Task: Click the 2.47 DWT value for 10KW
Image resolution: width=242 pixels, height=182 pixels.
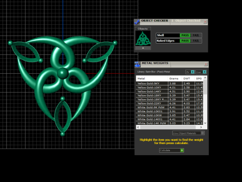Action: [x=187, y=115]
